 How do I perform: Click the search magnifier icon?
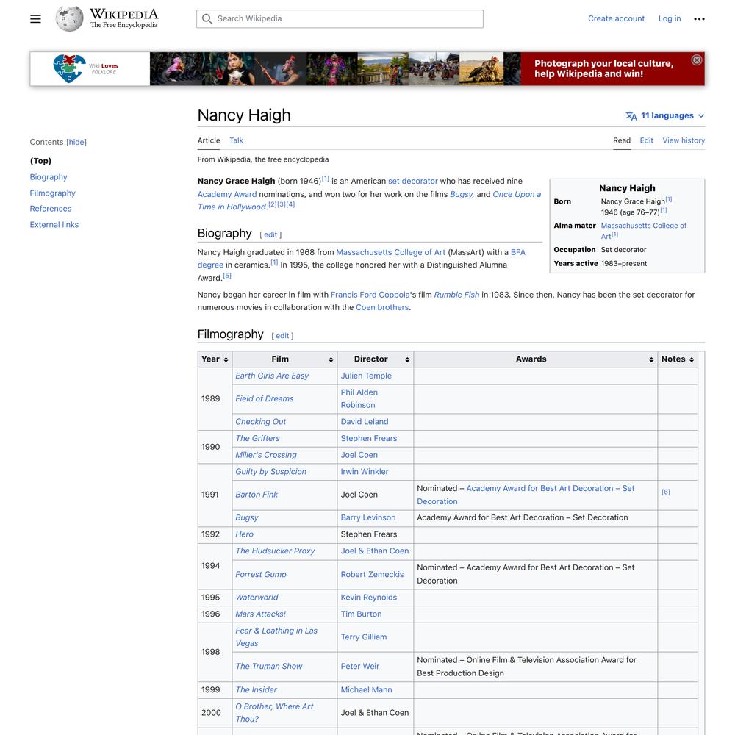(x=207, y=19)
